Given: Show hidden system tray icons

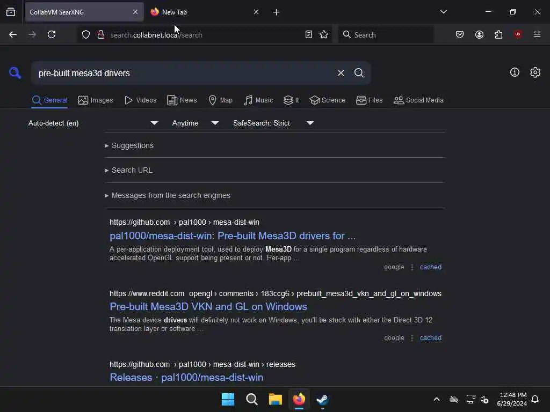Looking at the screenshot, I should pos(437,399).
